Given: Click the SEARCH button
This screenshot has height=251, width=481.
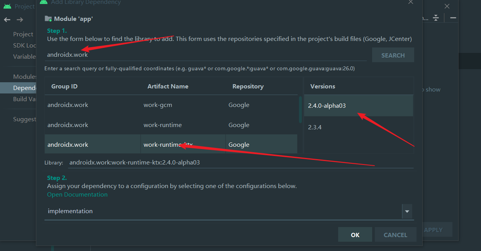Looking at the screenshot, I should [x=393, y=55].
